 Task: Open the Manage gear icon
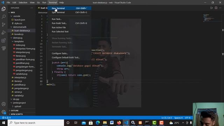pyautogui.click(x=3, y=112)
